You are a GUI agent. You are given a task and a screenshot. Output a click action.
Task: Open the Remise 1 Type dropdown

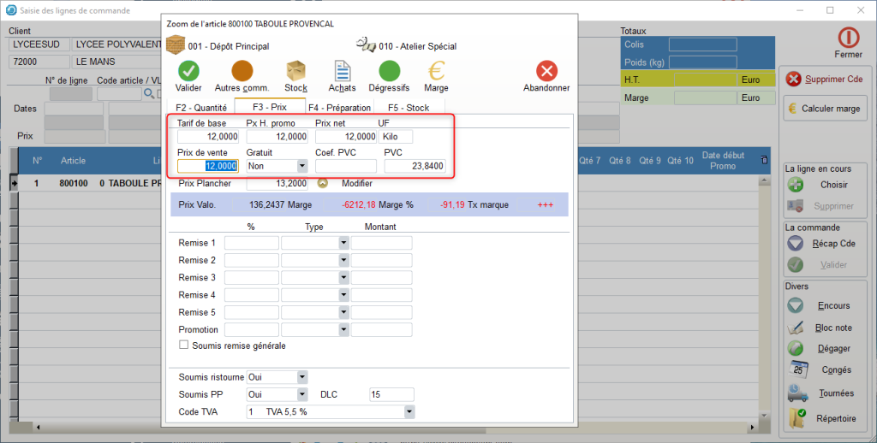(x=343, y=243)
